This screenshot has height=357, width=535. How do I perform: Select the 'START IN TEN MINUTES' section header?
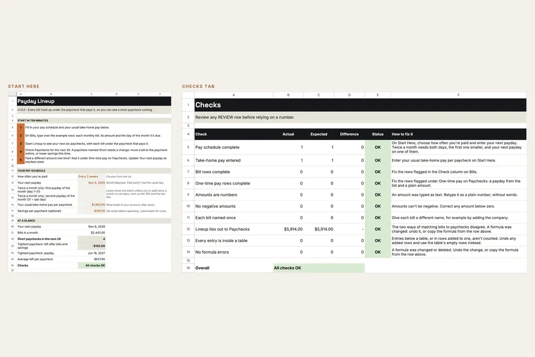(x=94, y=120)
